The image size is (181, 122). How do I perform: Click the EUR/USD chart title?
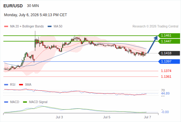pos(13,6)
